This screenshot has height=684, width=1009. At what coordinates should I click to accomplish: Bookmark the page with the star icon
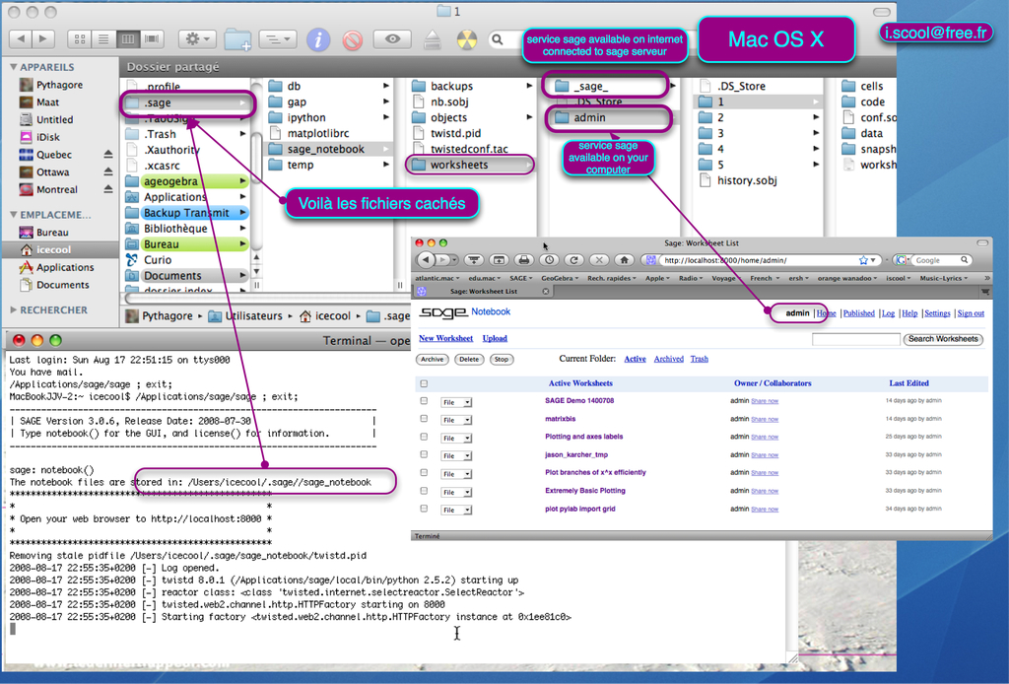tap(863, 260)
